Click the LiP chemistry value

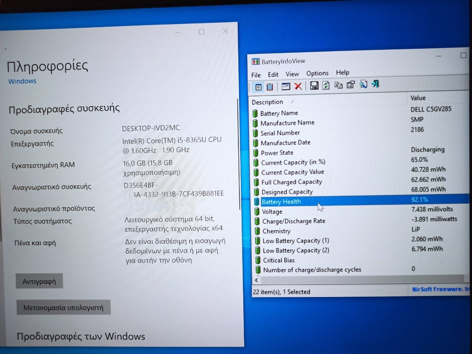(416, 229)
